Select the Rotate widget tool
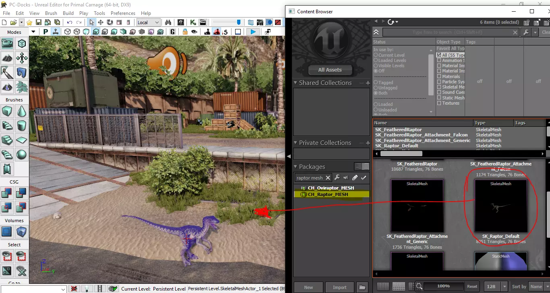The image size is (550, 293). (x=110, y=23)
